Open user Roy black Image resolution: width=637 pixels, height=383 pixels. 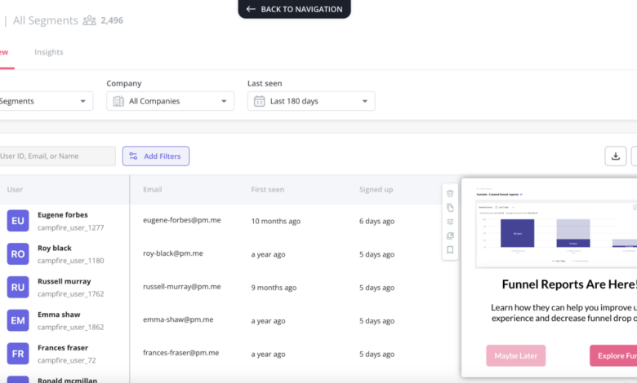(55, 248)
